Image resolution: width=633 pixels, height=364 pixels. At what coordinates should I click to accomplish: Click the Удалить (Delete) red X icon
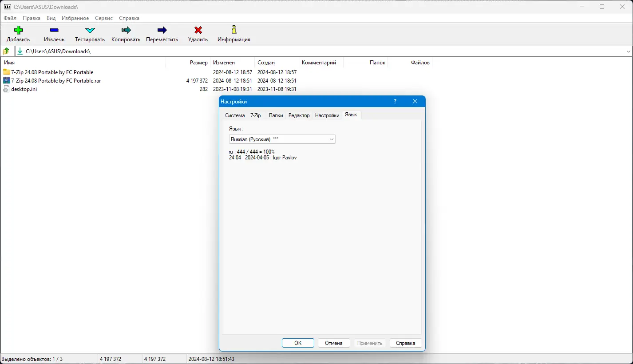pos(198,30)
